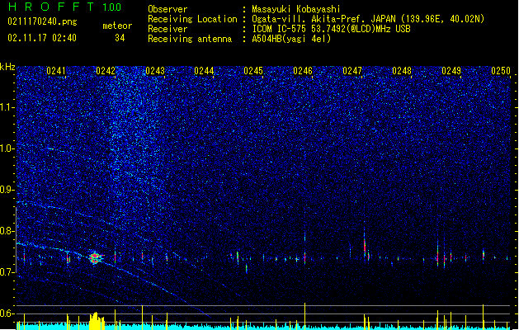Click the bright red meteor echo blob near 0242

pyautogui.click(x=96, y=257)
